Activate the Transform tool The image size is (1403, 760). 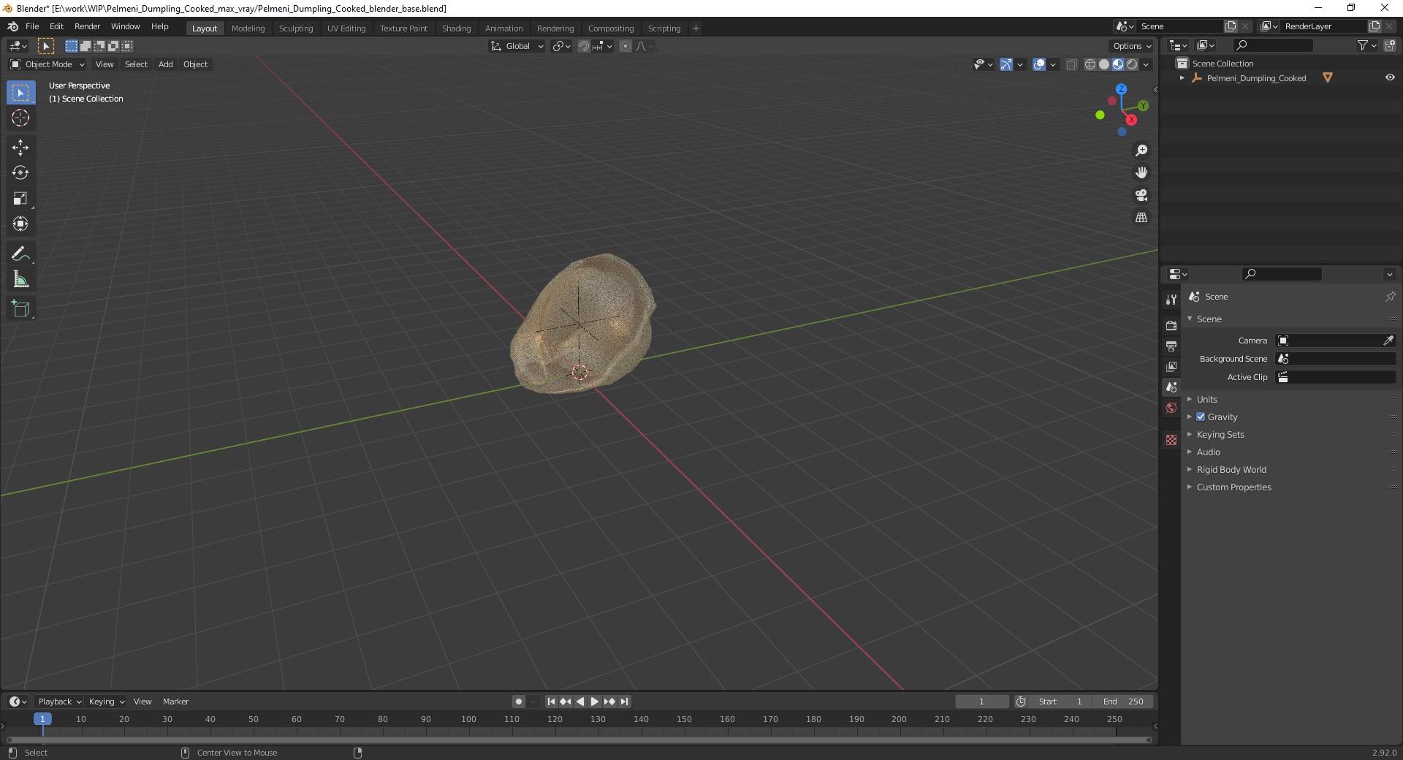tap(20, 224)
